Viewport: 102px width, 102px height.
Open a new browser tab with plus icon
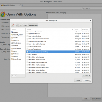22,5
